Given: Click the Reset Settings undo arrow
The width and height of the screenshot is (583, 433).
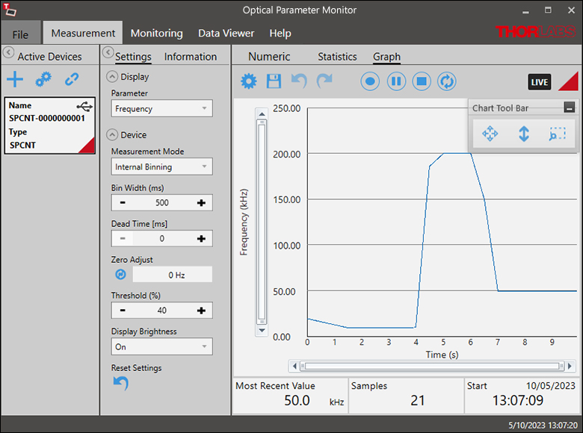Looking at the screenshot, I should pyautogui.click(x=120, y=383).
